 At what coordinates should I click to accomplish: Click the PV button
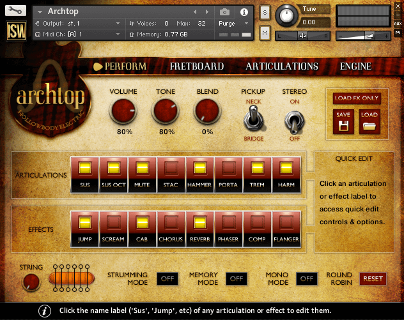pos(398,33)
